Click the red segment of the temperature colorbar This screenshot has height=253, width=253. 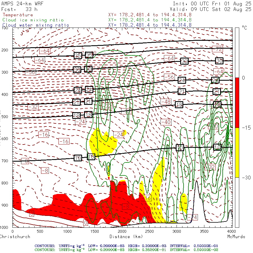[237, 103]
